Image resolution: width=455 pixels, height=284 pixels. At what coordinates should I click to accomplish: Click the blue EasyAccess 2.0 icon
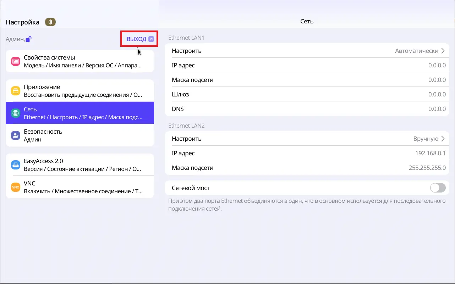coord(15,165)
